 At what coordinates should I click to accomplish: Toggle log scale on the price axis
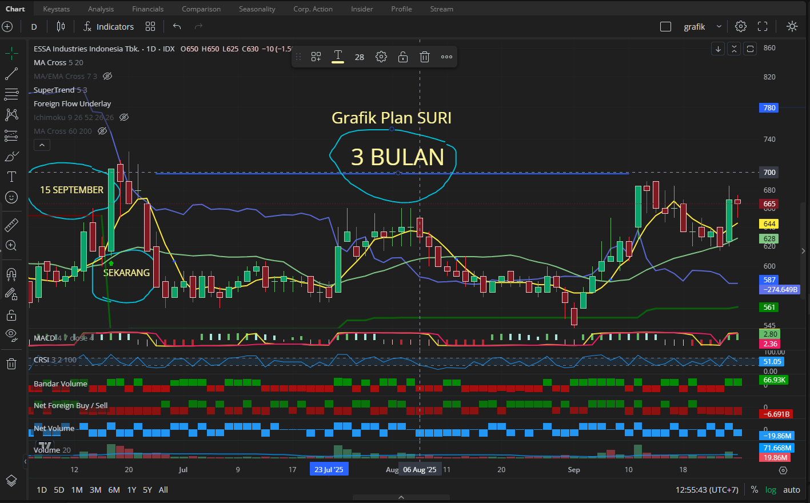point(770,490)
